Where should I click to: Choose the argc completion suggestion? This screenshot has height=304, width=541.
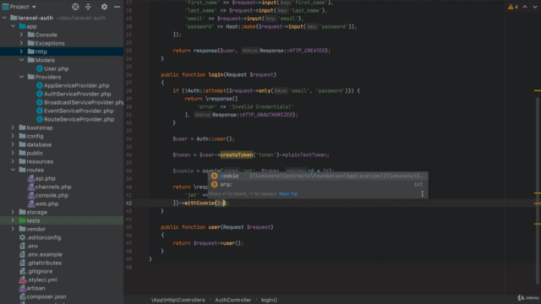coord(318,184)
